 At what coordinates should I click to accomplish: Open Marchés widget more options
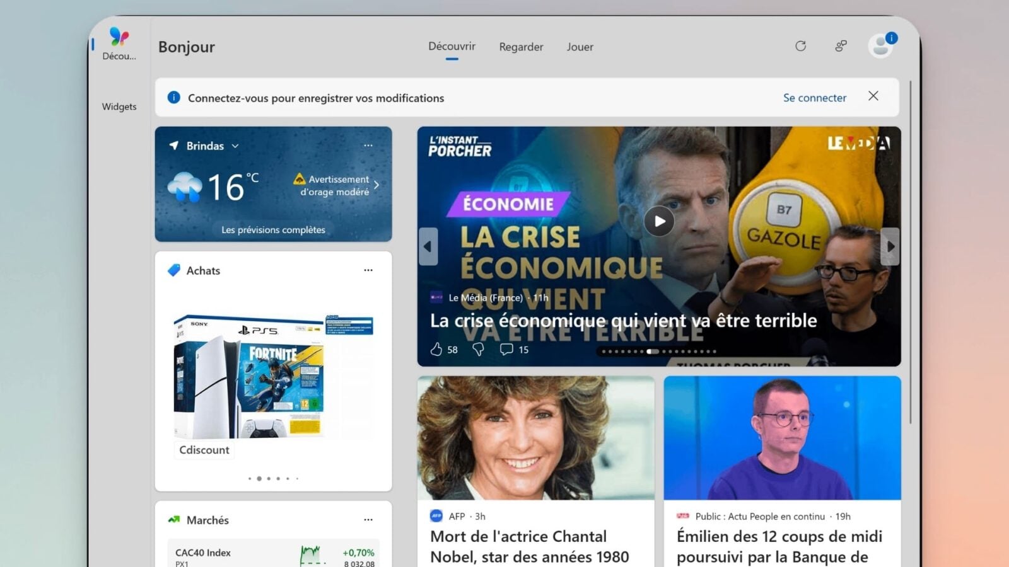[x=368, y=520]
